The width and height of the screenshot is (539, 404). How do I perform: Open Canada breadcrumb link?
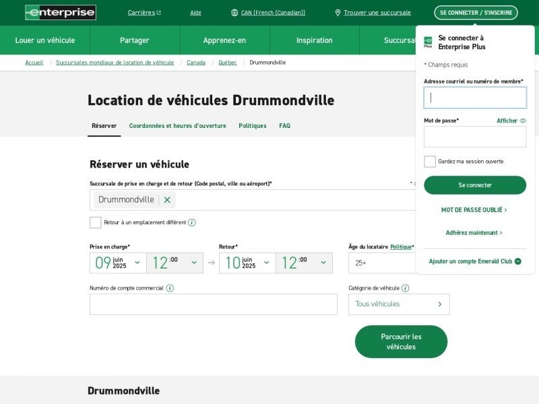pyautogui.click(x=196, y=63)
